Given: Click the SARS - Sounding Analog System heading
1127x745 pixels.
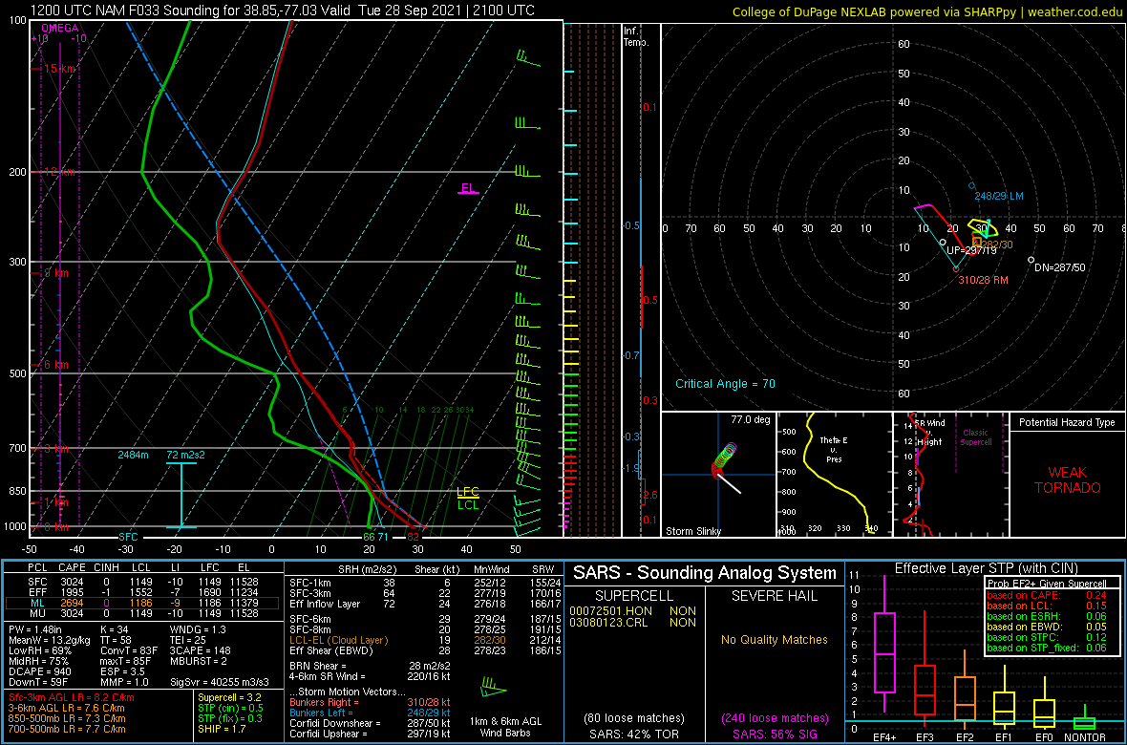Looking at the screenshot, I should [x=705, y=573].
